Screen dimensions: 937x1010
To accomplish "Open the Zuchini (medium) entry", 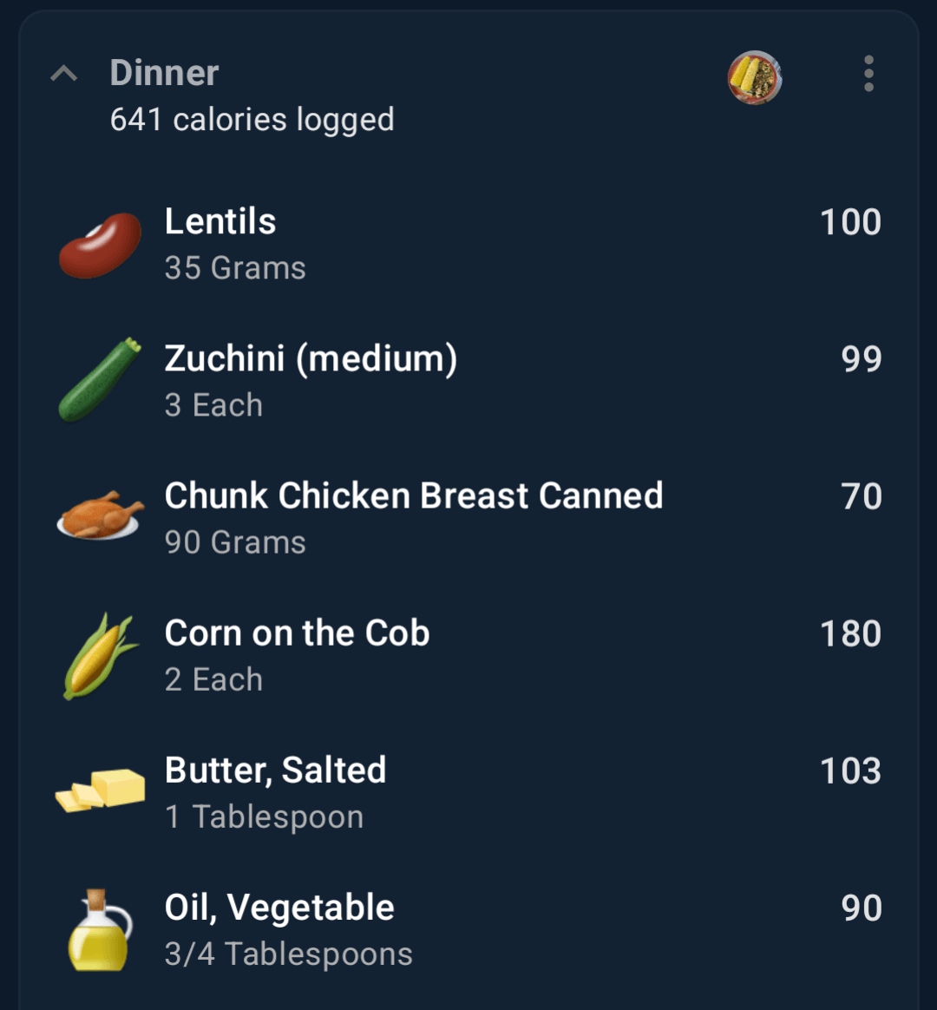I will [x=468, y=381].
